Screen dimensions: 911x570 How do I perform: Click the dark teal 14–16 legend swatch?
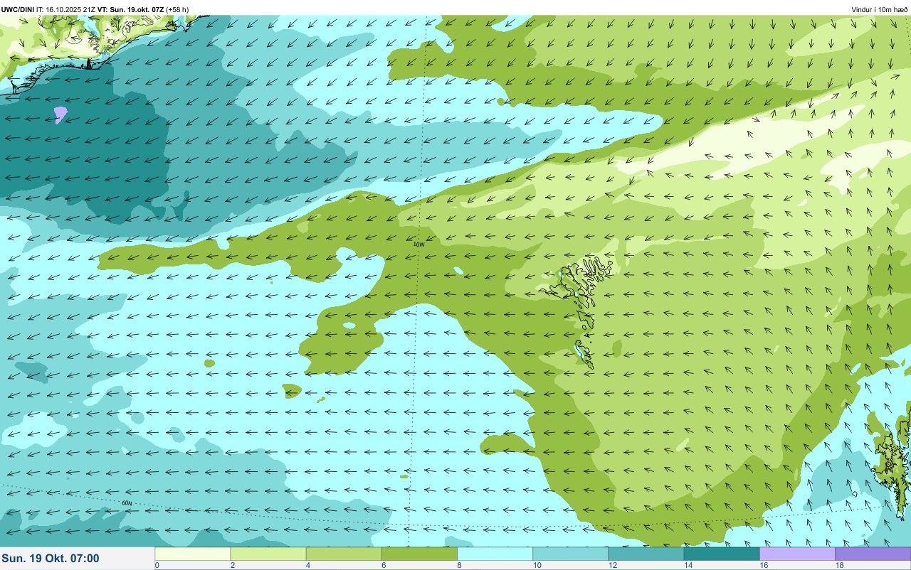pos(721,554)
